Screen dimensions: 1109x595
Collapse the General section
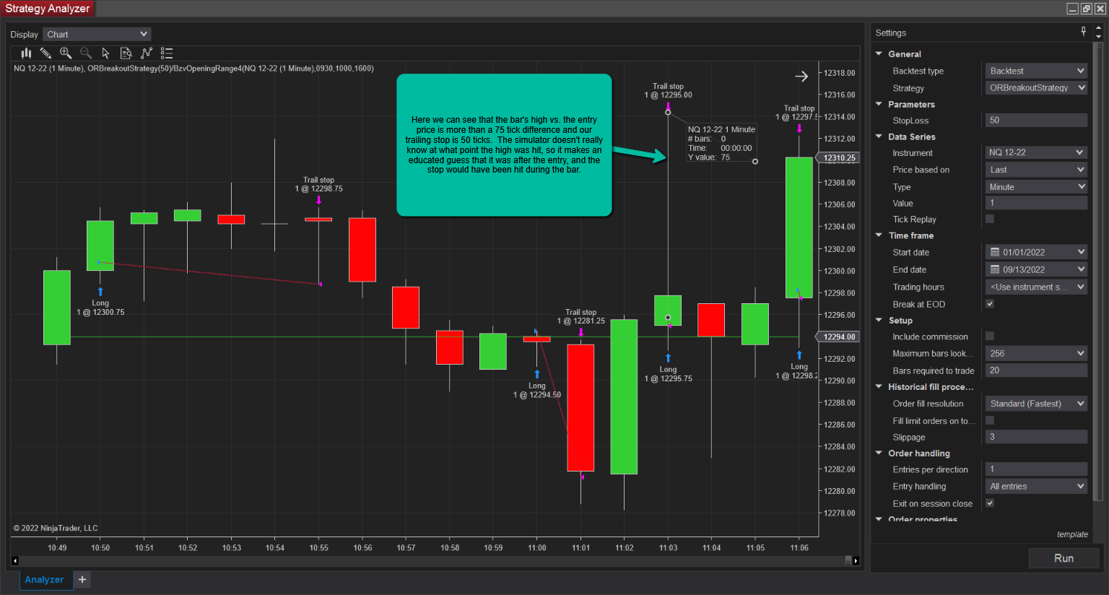(879, 53)
